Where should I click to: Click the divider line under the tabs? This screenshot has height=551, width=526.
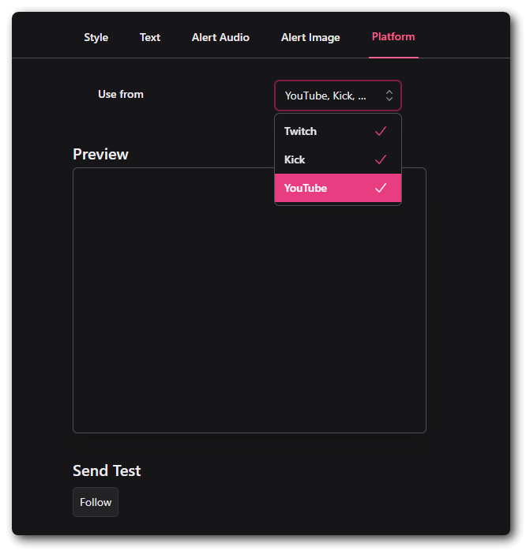coord(197,58)
